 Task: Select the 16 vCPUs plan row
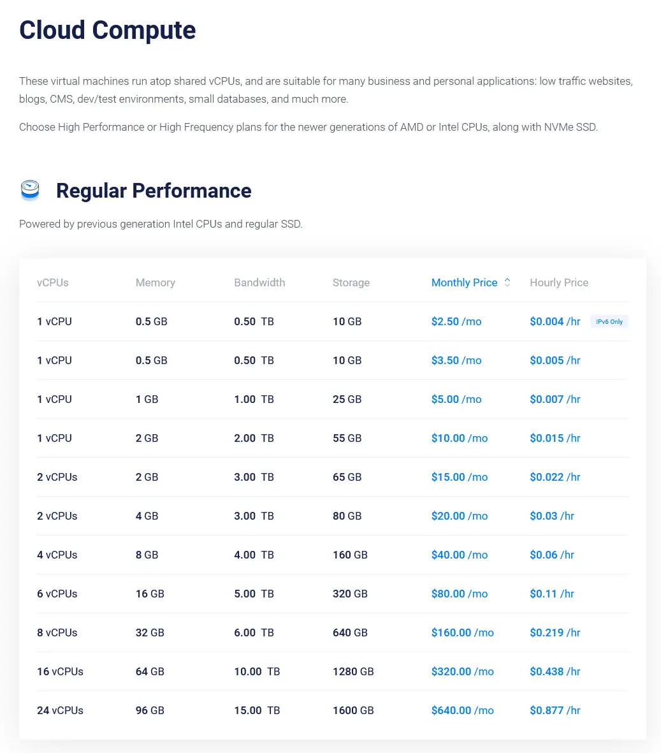pyautogui.click(x=331, y=671)
